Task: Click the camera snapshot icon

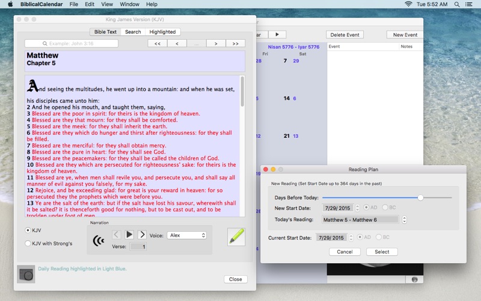Action: tap(26, 274)
